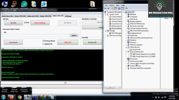The width and height of the screenshot is (179, 100).
Task: Select the green lock shortcut desktop icon
Action: click(24, 4)
